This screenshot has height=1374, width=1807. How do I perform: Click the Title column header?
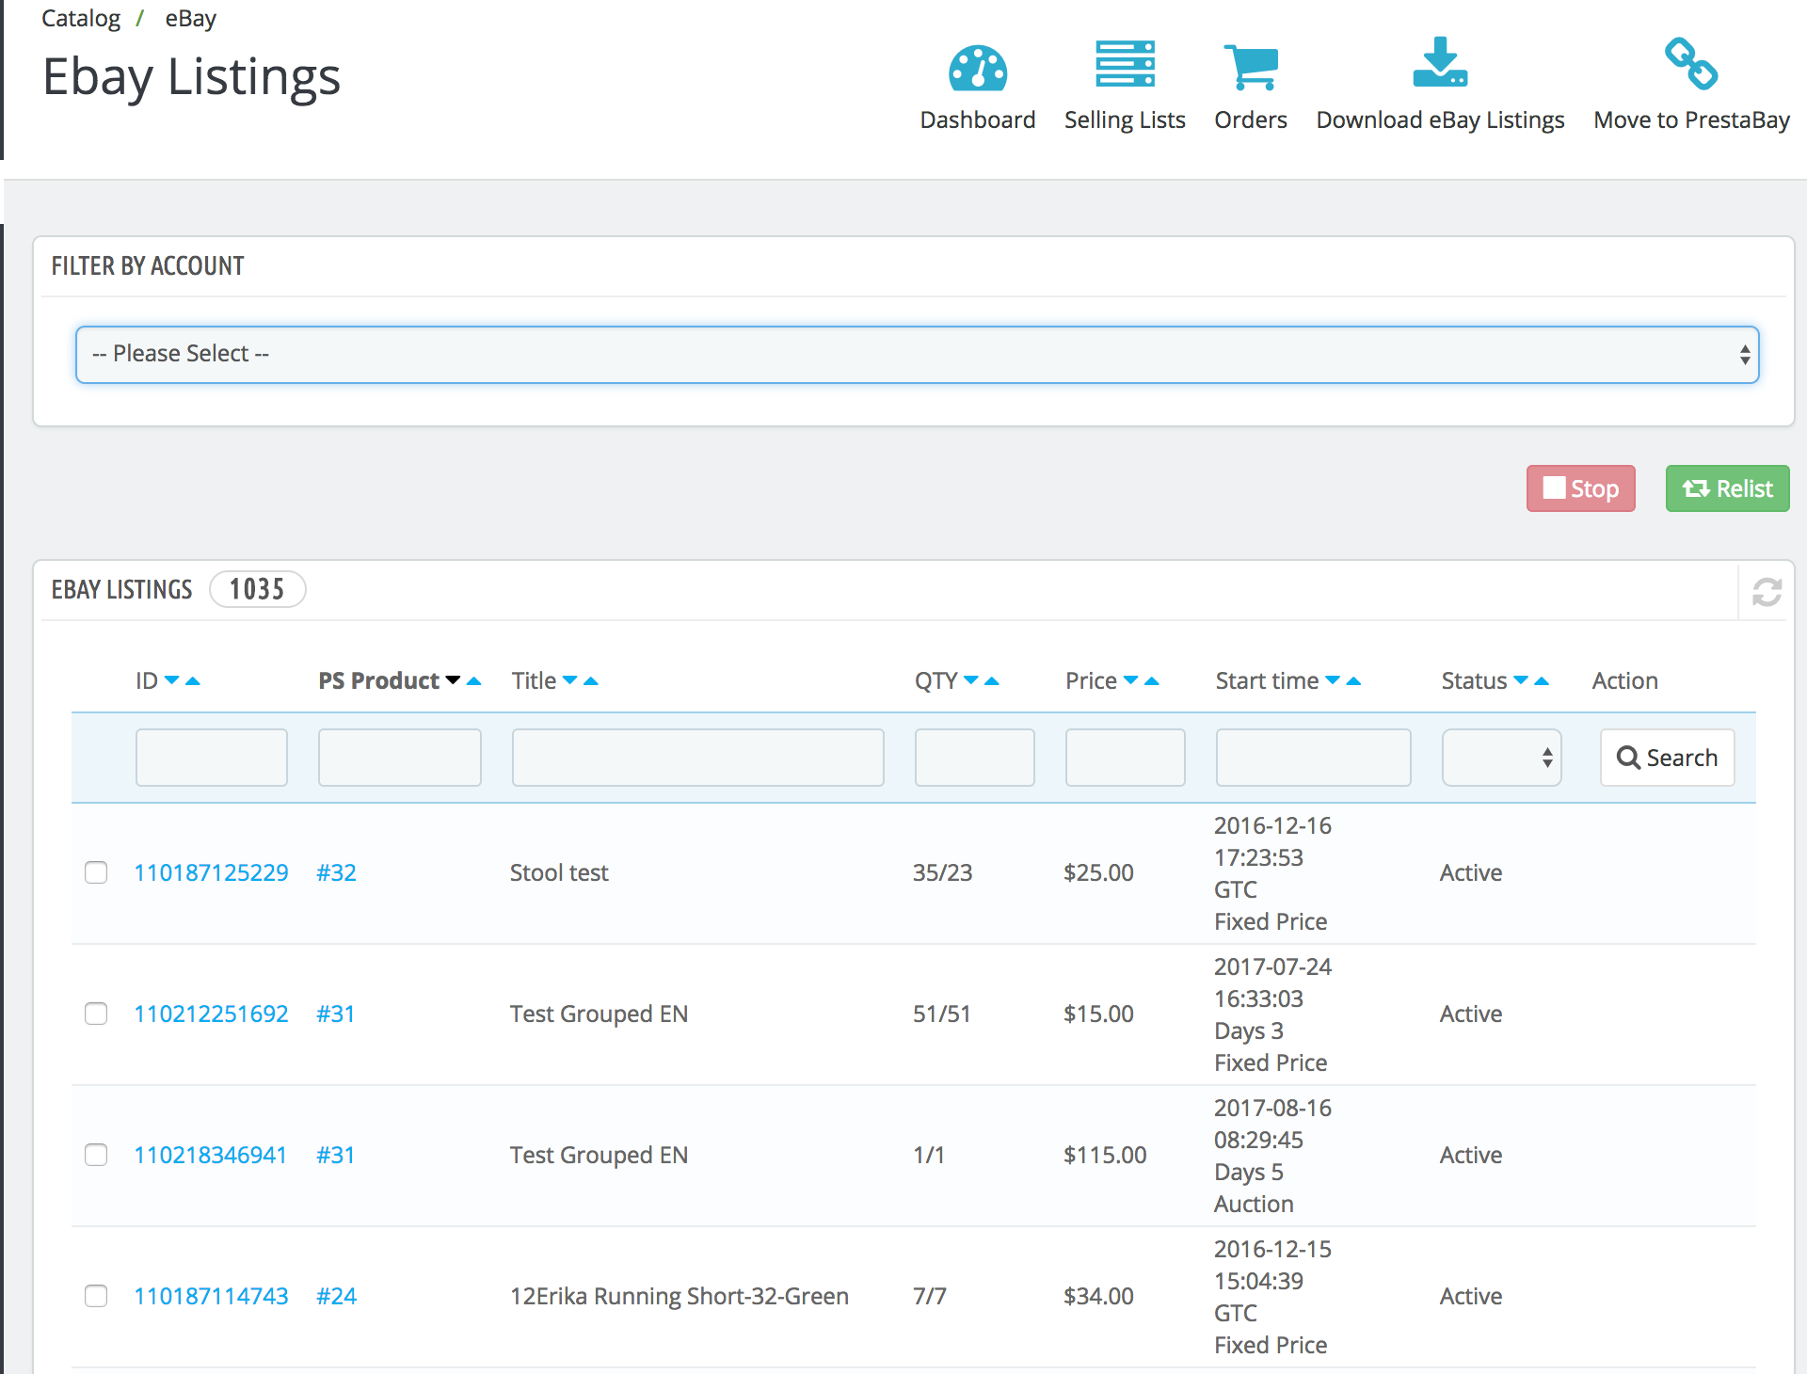coord(534,680)
